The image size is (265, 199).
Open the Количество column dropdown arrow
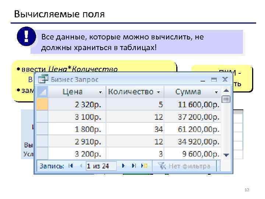coord(158,92)
